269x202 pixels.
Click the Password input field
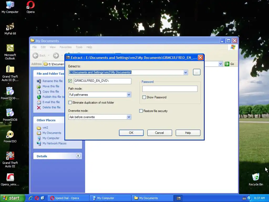click(170, 89)
